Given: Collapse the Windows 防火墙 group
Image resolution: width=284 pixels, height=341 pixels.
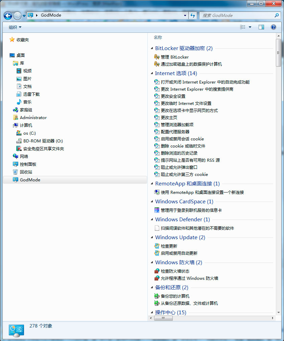Looking at the screenshot, I should click(152, 263).
